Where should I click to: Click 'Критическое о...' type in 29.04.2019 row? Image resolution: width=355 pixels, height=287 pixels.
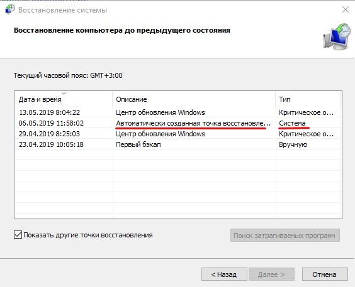point(306,134)
